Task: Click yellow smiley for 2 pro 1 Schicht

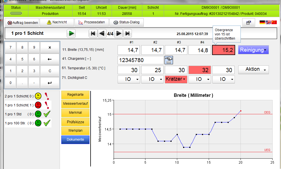Action: coord(38,96)
